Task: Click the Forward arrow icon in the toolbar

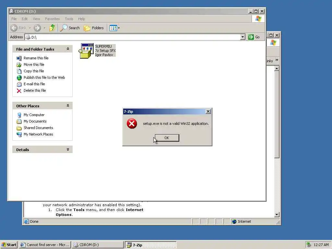Action: [37, 28]
